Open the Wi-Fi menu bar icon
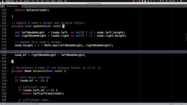Image resolution: width=187 pixels, height=105 pixels. tap(160, 1)
